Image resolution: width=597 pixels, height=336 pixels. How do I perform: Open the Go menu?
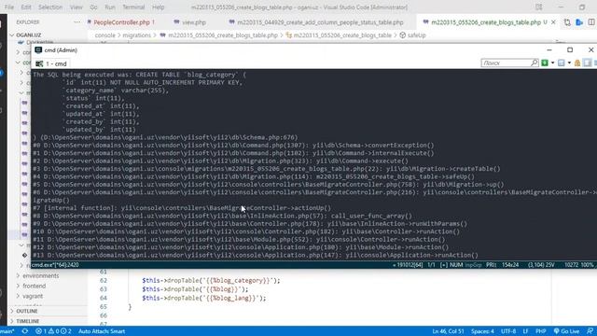click(93, 7)
